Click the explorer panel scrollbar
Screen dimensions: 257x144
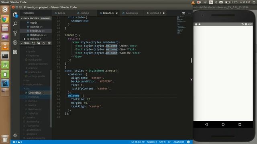click(x=51, y=99)
